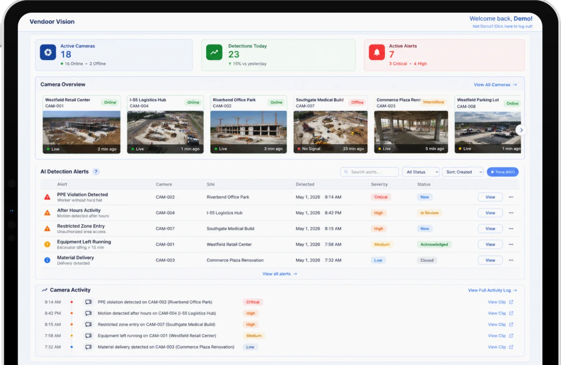Open more options for After Hours Activity row
The height and width of the screenshot is (365, 561).
[x=511, y=213]
